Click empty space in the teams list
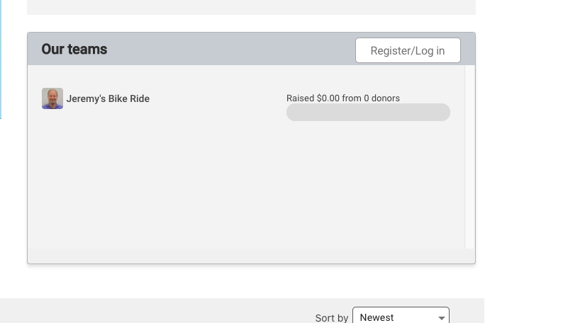The width and height of the screenshot is (563, 323). [x=213, y=184]
